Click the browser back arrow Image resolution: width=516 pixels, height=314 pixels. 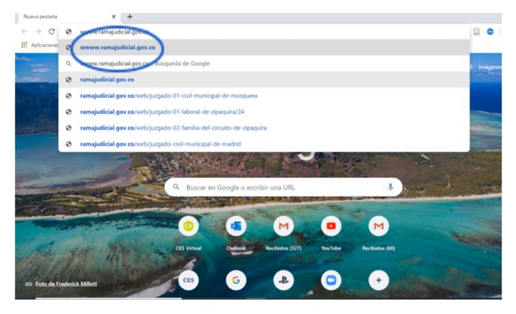click(x=25, y=31)
